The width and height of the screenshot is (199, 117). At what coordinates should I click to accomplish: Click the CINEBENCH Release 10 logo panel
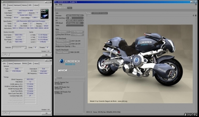(70, 62)
